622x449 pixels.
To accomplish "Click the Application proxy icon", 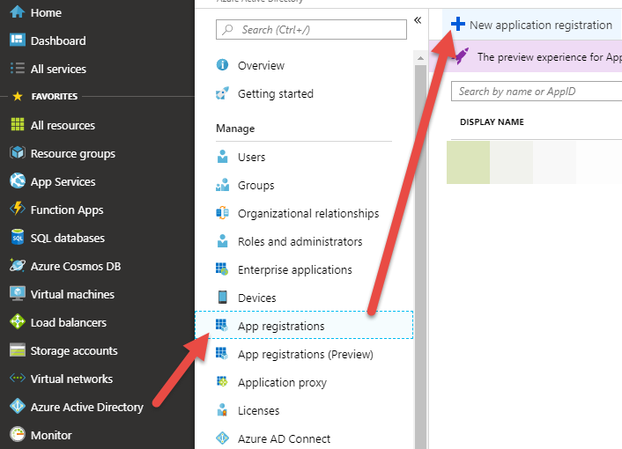I will click(222, 381).
